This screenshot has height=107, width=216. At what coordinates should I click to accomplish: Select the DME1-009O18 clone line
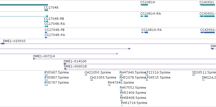tap(140, 69)
